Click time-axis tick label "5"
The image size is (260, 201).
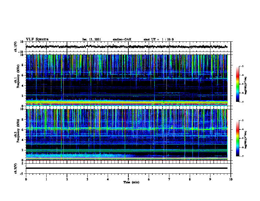pyautogui.click(x=128, y=179)
